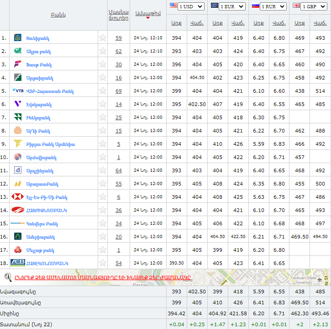
Task: Click the ՀԱՅԲԻԶՆԵՍԲԱՆԿ red logo
Action: pos(18,210)
